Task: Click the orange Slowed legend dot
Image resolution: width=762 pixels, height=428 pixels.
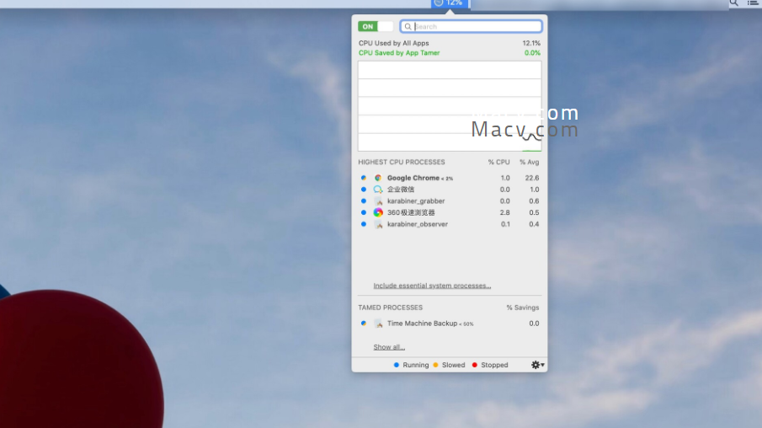Action: (435, 365)
